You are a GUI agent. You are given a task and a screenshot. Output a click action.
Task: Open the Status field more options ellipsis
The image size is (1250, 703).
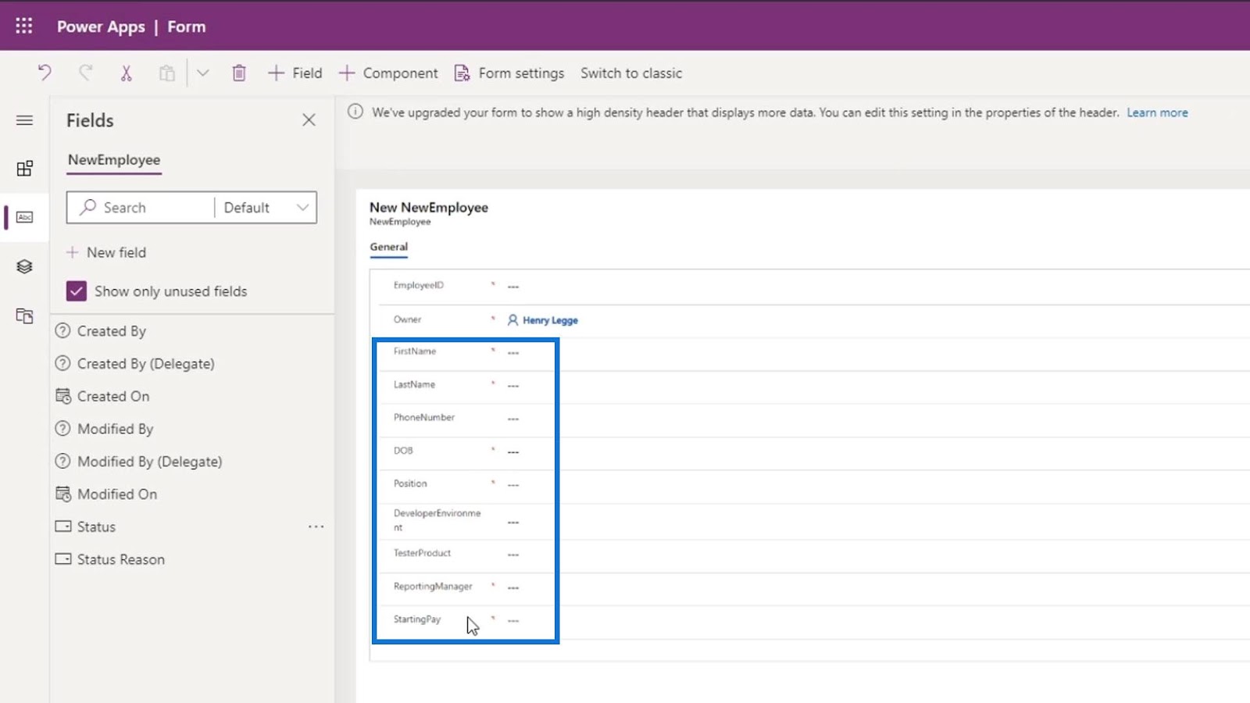tap(316, 526)
